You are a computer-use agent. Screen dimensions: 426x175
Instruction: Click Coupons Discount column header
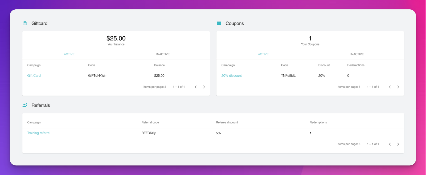coord(324,65)
